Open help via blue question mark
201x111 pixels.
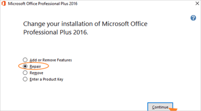(x=193, y=18)
